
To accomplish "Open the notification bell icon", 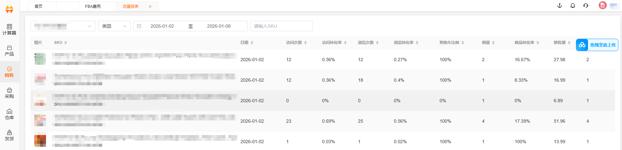I will [x=573, y=6].
